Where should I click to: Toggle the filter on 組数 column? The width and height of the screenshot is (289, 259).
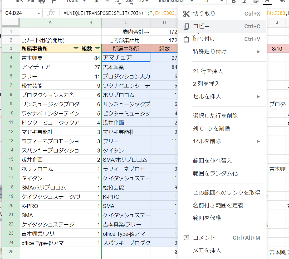point(97,49)
